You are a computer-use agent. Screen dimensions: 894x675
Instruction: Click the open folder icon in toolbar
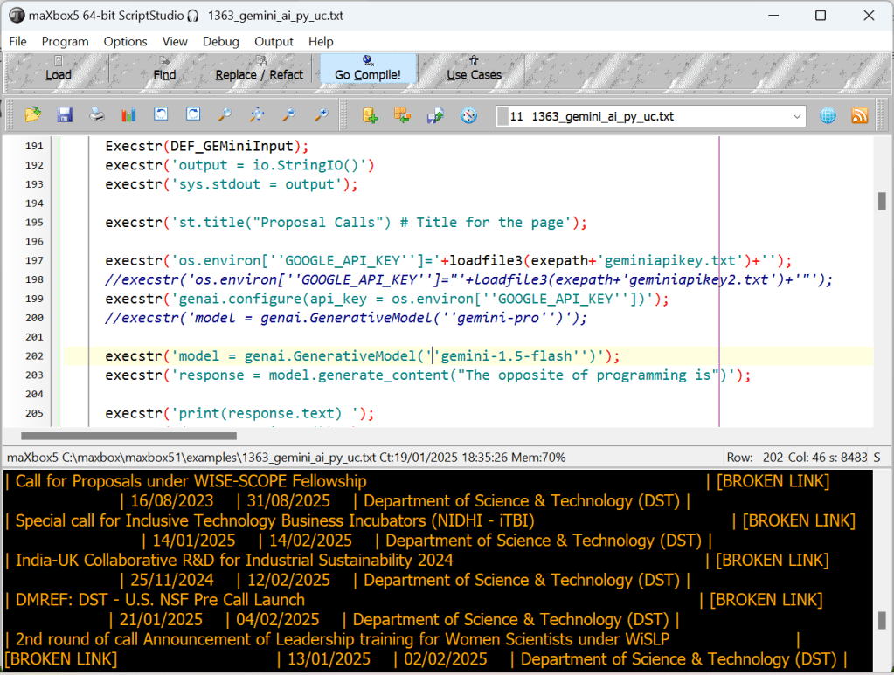[x=33, y=115]
